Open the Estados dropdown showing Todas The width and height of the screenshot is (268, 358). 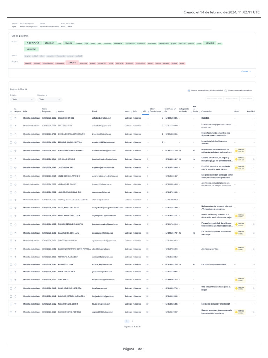point(22,99)
